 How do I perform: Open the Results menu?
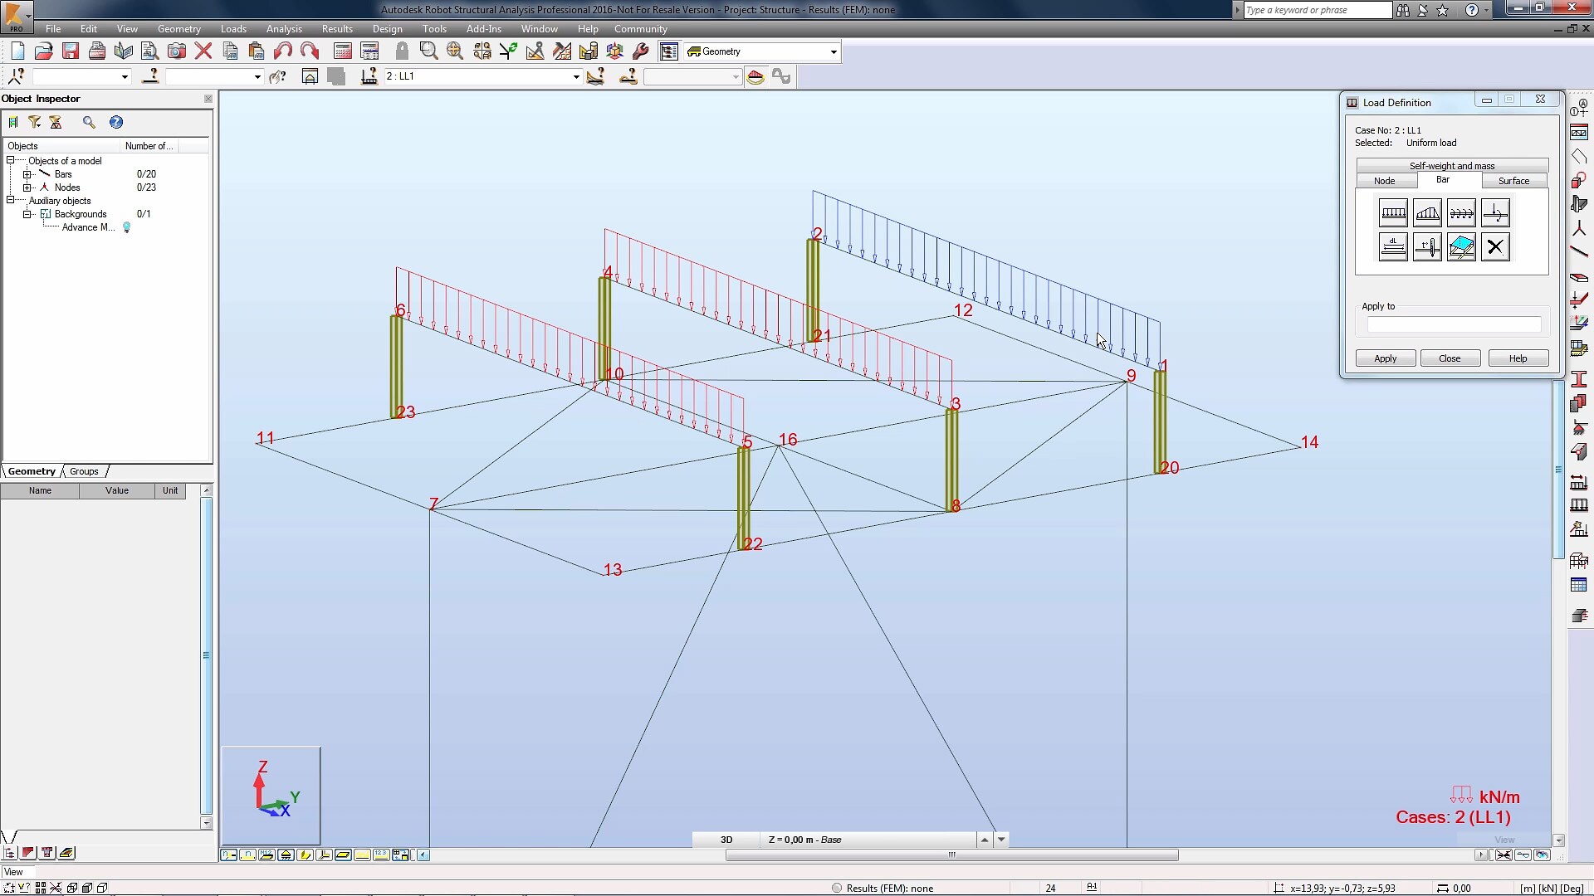coord(337,29)
